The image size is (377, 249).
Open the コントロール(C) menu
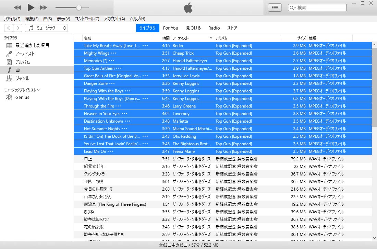pos(87,19)
